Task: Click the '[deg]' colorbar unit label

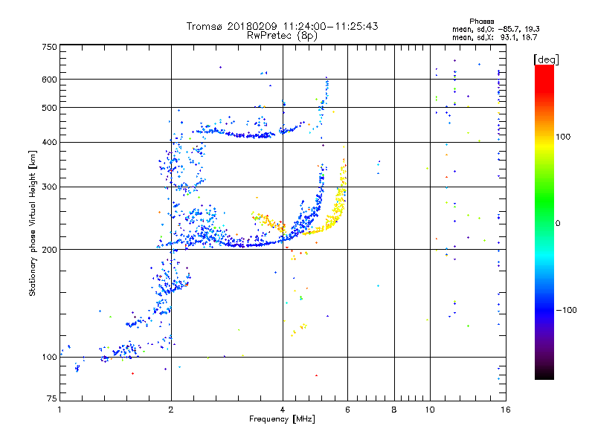Action: tap(546, 59)
